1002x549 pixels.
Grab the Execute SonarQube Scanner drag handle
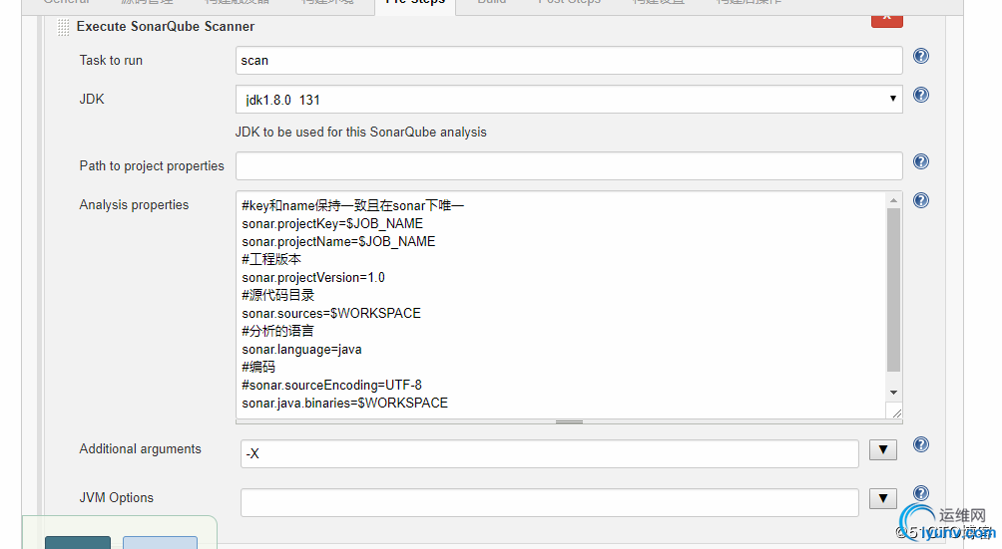click(x=63, y=28)
